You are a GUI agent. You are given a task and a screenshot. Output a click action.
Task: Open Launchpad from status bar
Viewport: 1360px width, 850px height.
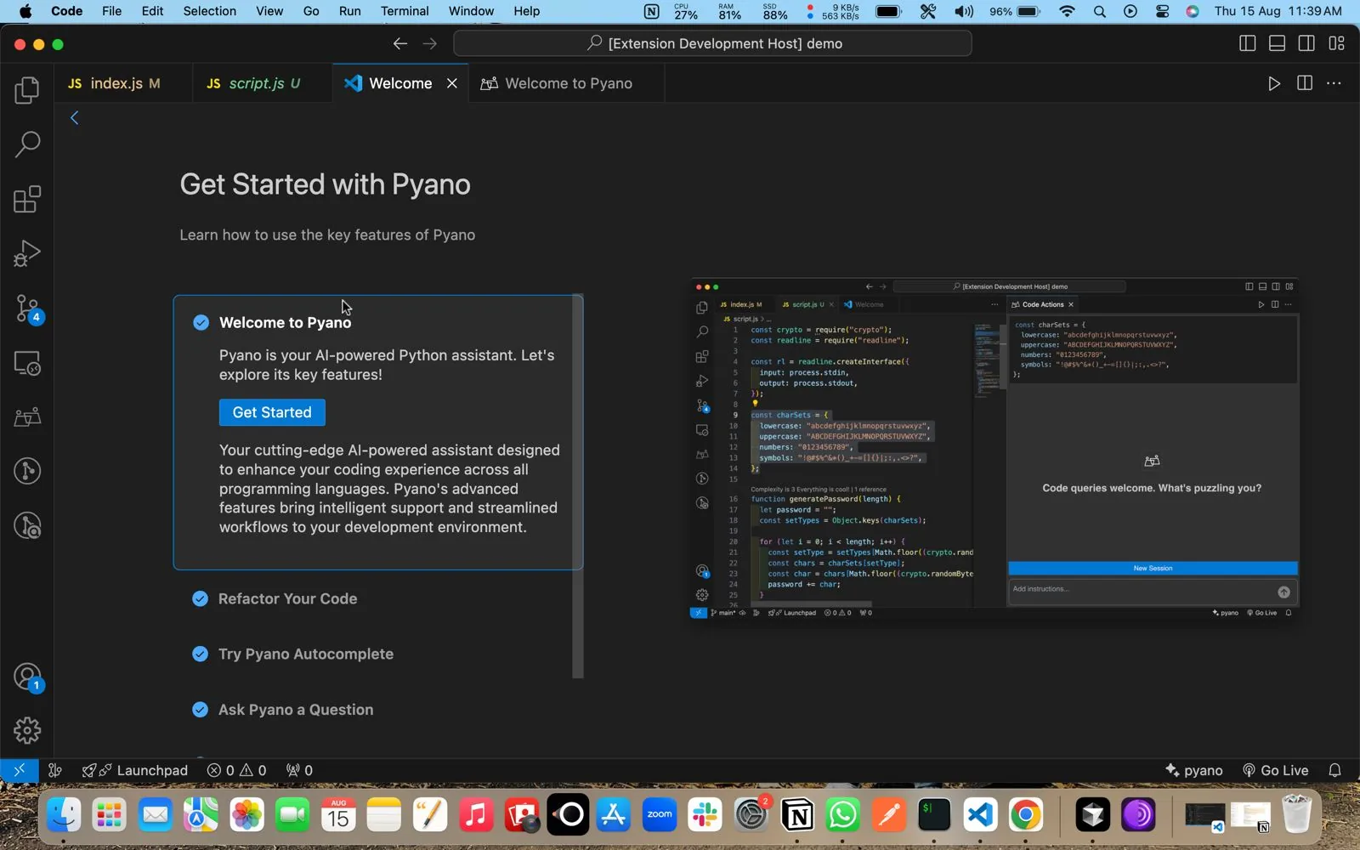(135, 770)
